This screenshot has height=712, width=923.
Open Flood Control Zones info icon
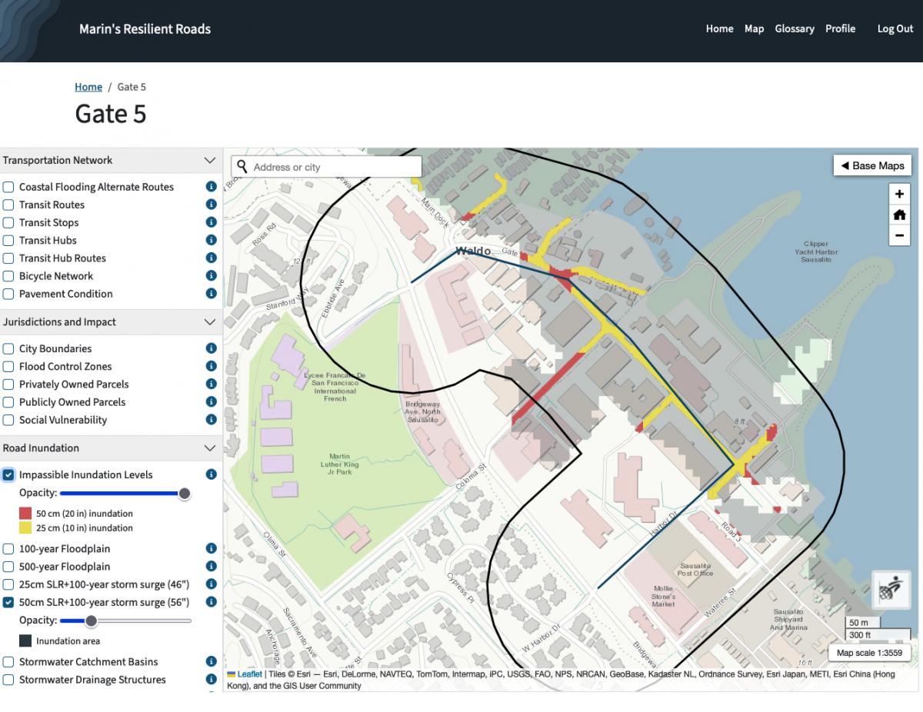tap(211, 366)
